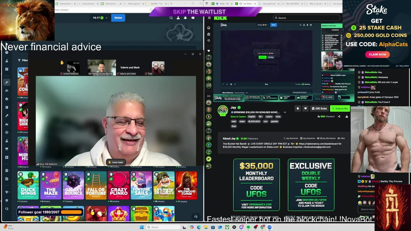Select the YAHAD ZOOM ROOM participant thumbnail
This screenshot has height=231, width=411.
pyautogui.click(x=102, y=67)
